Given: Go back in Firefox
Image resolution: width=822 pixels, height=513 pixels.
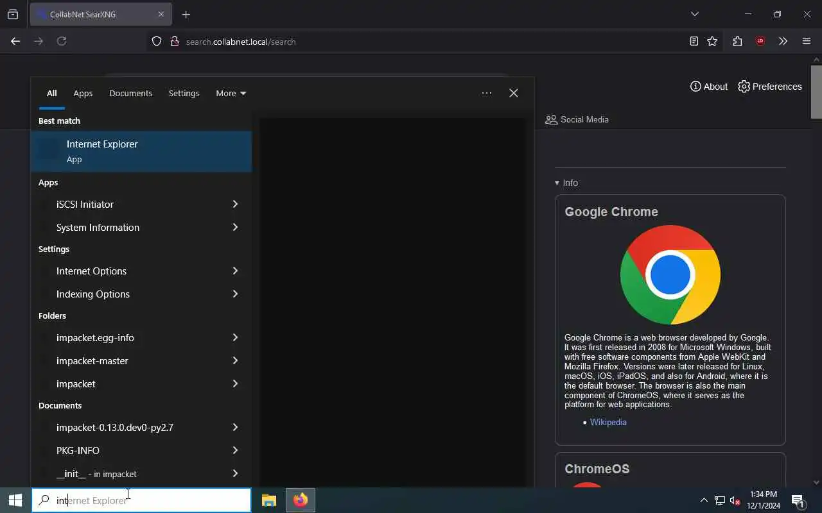Looking at the screenshot, I should (x=15, y=41).
